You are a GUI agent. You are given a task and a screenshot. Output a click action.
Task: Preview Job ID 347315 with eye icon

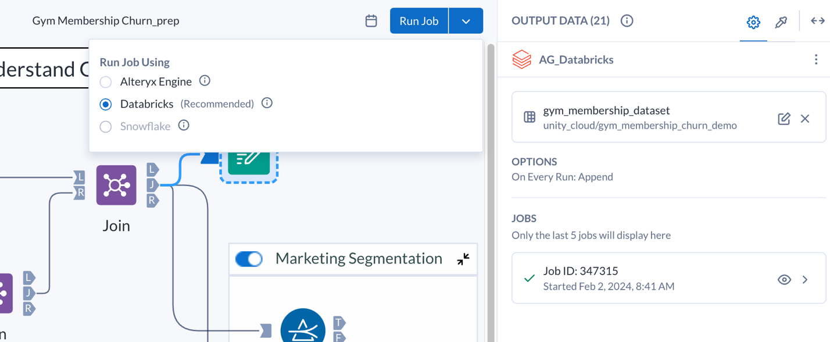(x=784, y=279)
